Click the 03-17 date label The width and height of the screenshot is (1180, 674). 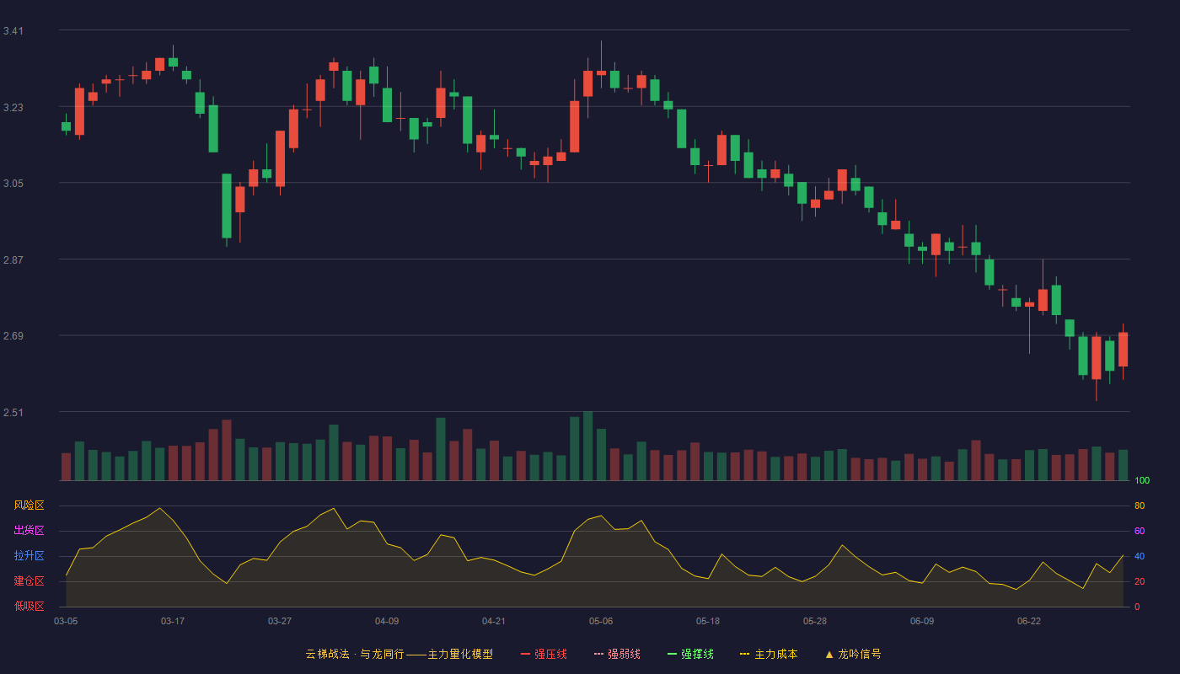(173, 621)
